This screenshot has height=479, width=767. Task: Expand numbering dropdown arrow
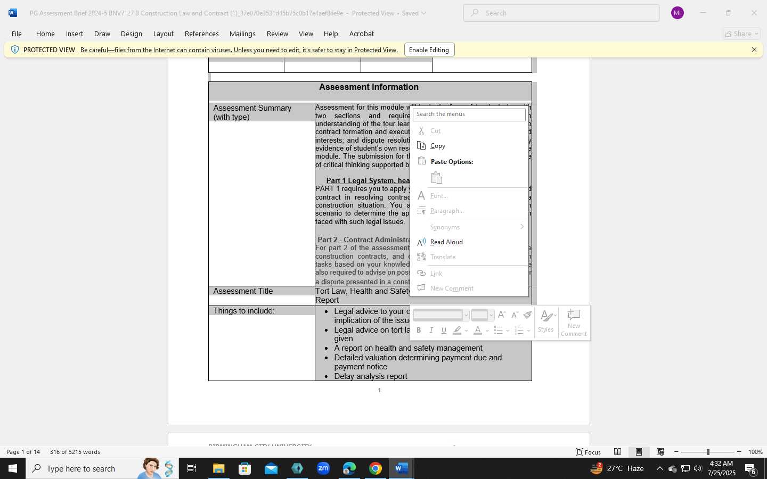pyautogui.click(x=528, y=331)
